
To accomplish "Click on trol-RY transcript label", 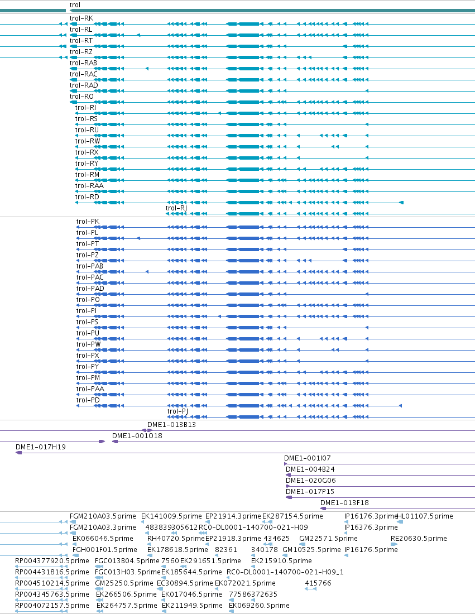I will click(87, 164).
